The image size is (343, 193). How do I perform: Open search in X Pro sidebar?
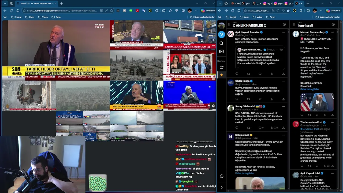pyautogui.click(x=221, y=43)
